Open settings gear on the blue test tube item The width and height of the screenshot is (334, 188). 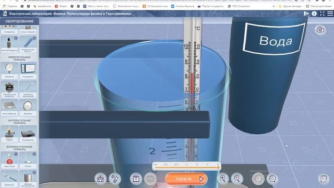click(34, 38)
